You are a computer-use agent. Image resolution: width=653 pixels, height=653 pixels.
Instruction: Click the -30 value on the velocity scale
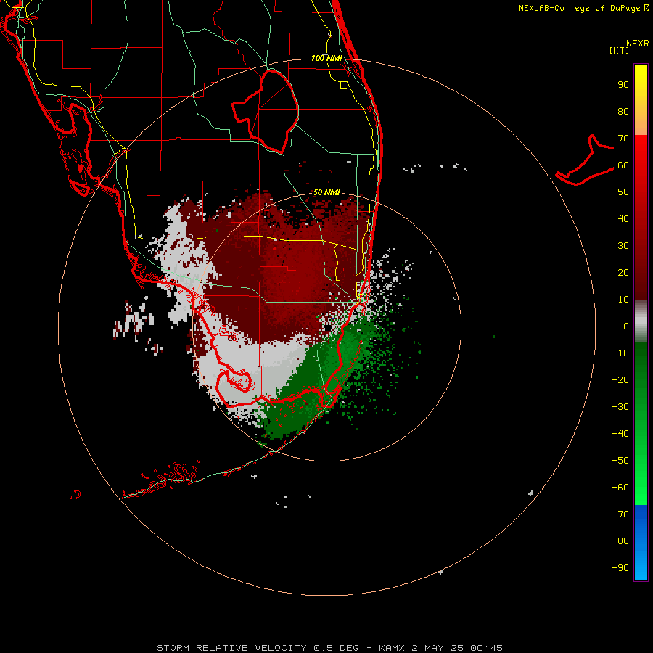click(620, 407)
